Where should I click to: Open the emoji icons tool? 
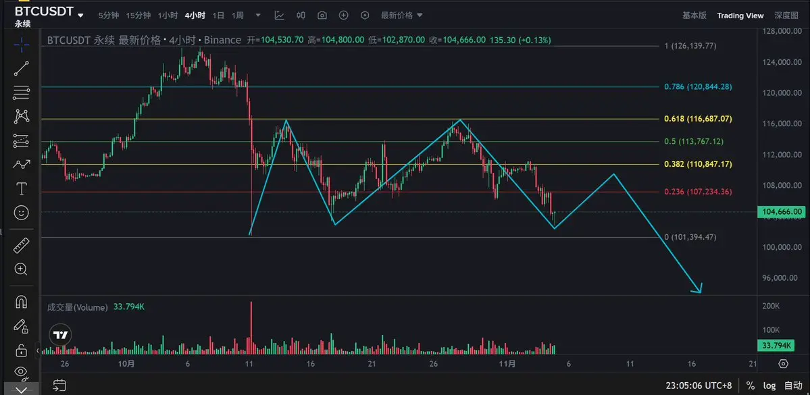[x=21, y=212]
